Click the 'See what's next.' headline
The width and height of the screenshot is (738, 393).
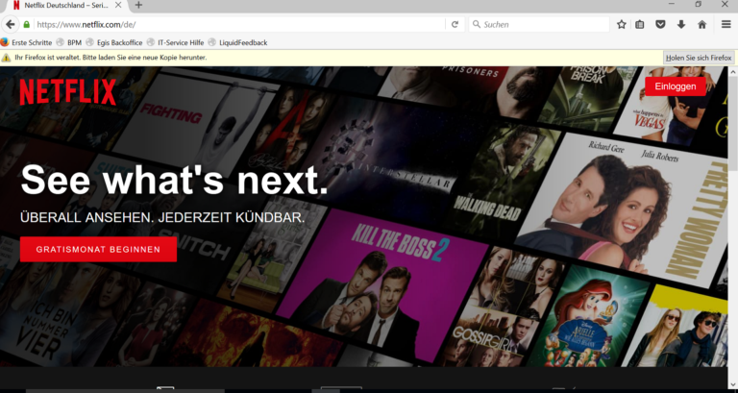point(174,180)
